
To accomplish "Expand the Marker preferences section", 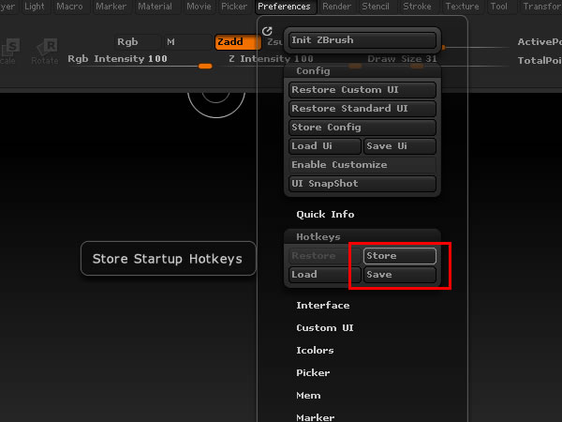I will tap(316, 417).
